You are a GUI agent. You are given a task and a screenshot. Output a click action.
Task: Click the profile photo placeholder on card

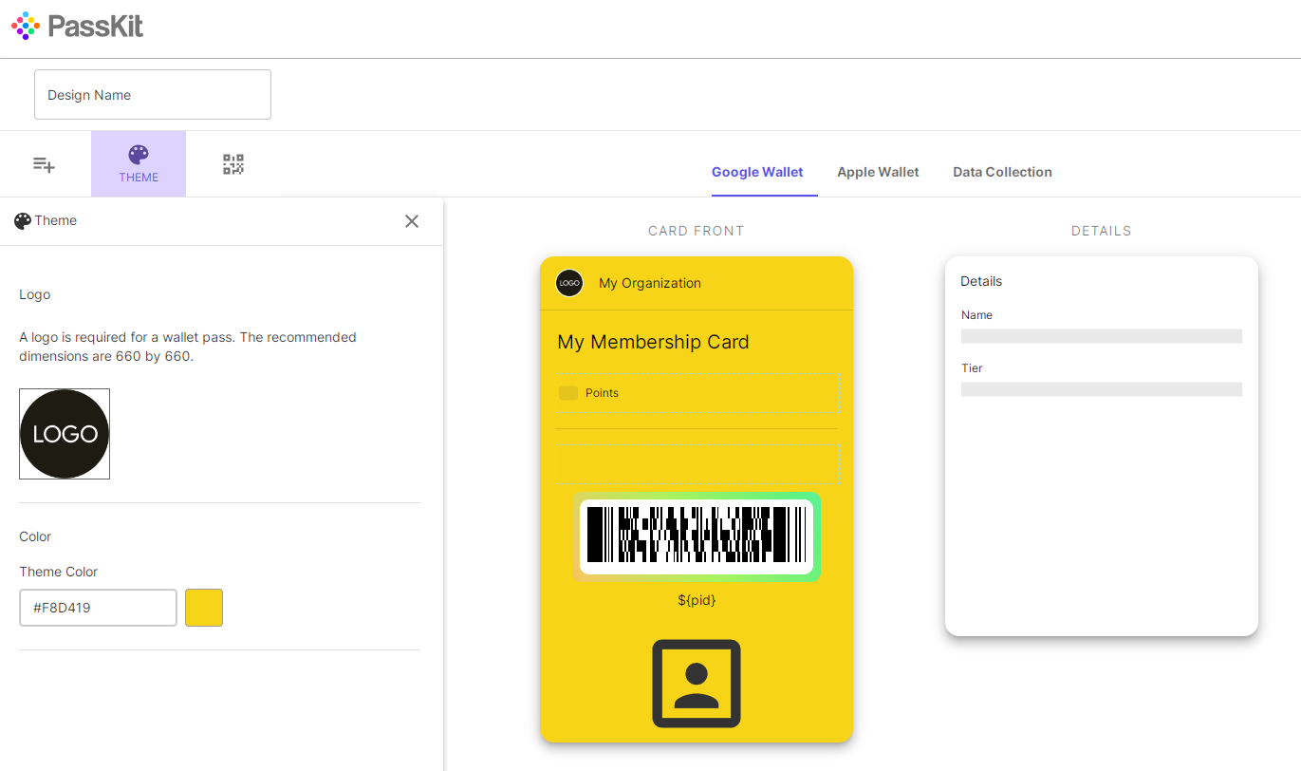[x=697, y=684]
